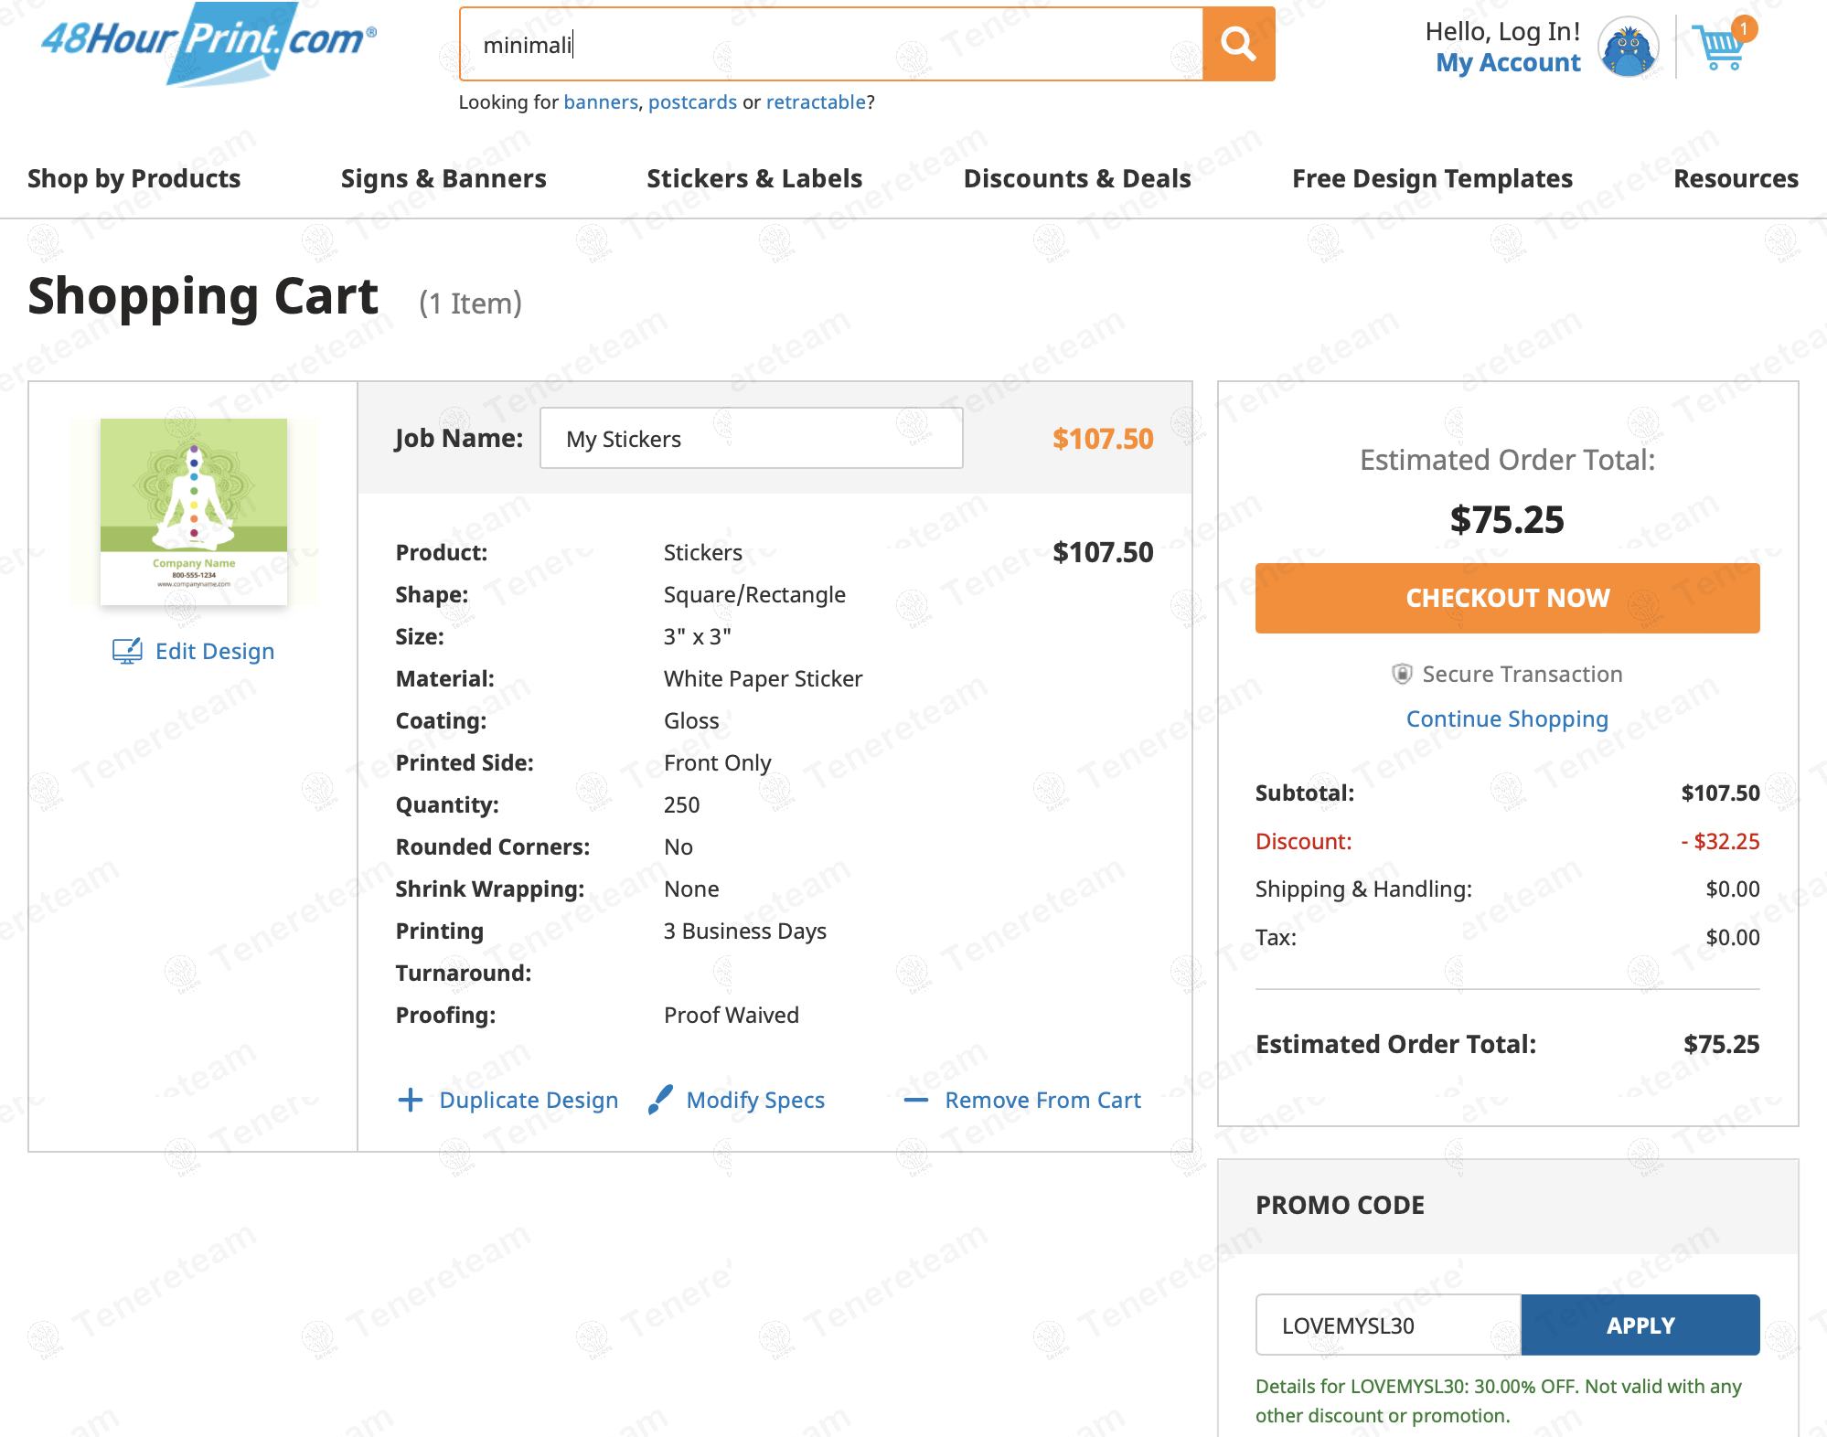Click the sticker design thumbnail
The height and width of the screenshot is (1437, 1827).
pos(194,511)
